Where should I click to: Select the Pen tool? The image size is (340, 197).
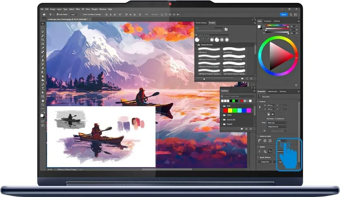click(x=43, y=84)
